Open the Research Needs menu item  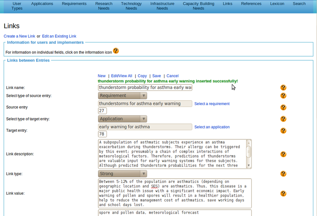pos(103,6)
